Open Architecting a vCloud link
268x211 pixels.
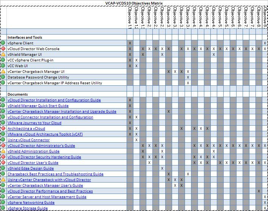coord(26,129)
